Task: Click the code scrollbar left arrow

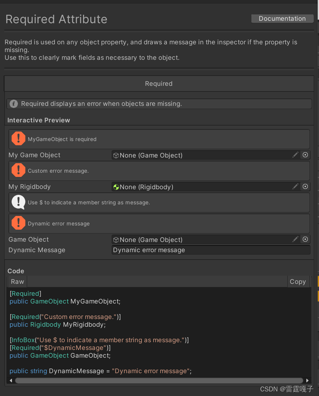Action: tap(11, 380)
